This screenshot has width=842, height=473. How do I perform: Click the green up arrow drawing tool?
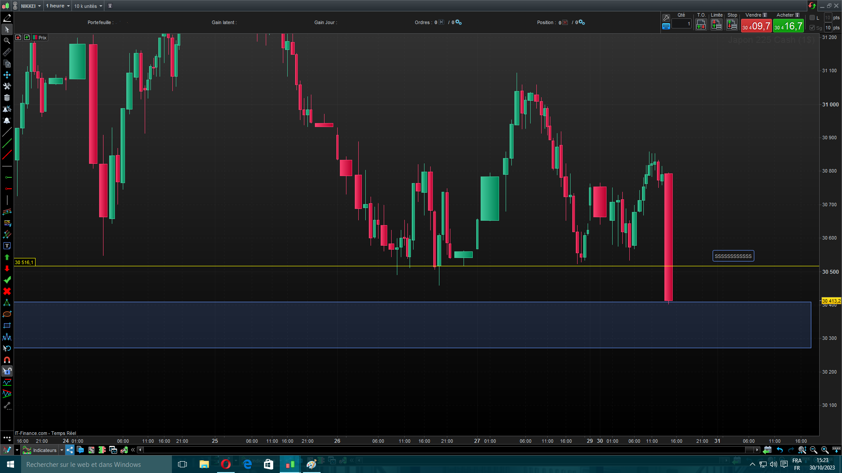(7, 258)
